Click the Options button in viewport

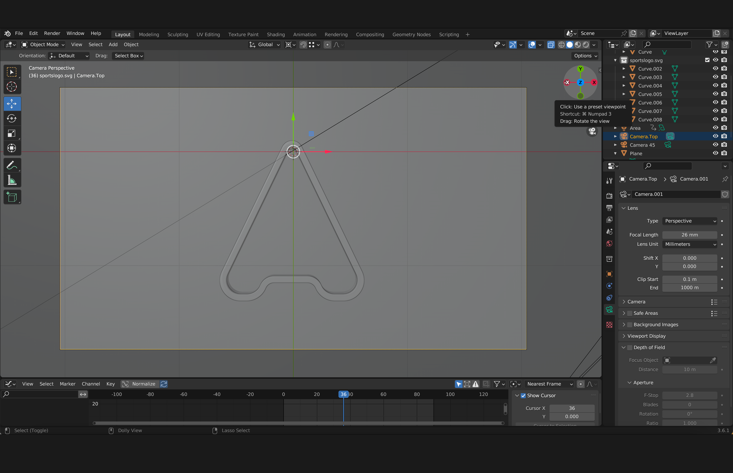pos(585,56)
